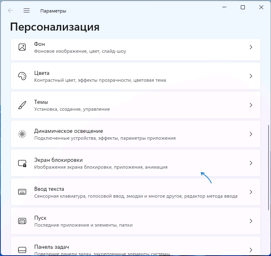This screenshot has height=256, width=271.
Task: Click the Панель задач taskbar icon
Action: point(22,250)
